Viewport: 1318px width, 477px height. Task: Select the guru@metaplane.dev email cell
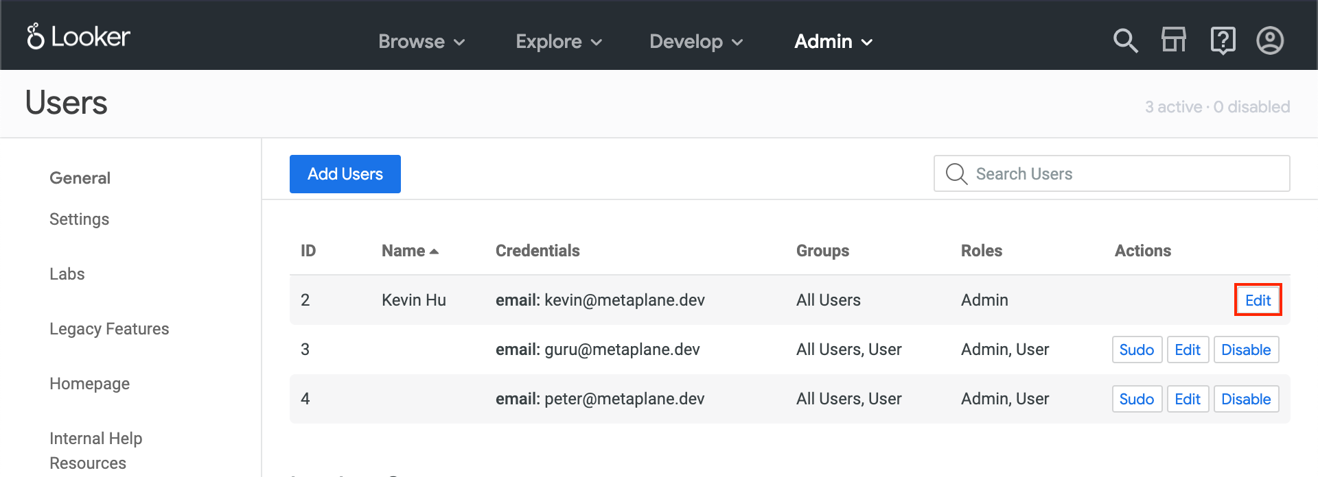[598, 350]
